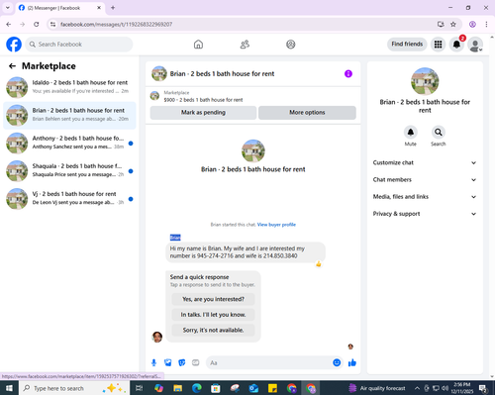Send a thumbs-up like
495x395 pixels.
[x=352, y=362]
